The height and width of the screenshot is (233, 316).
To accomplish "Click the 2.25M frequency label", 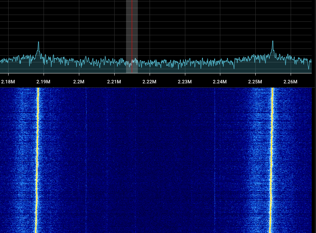I will click(255, 82).
